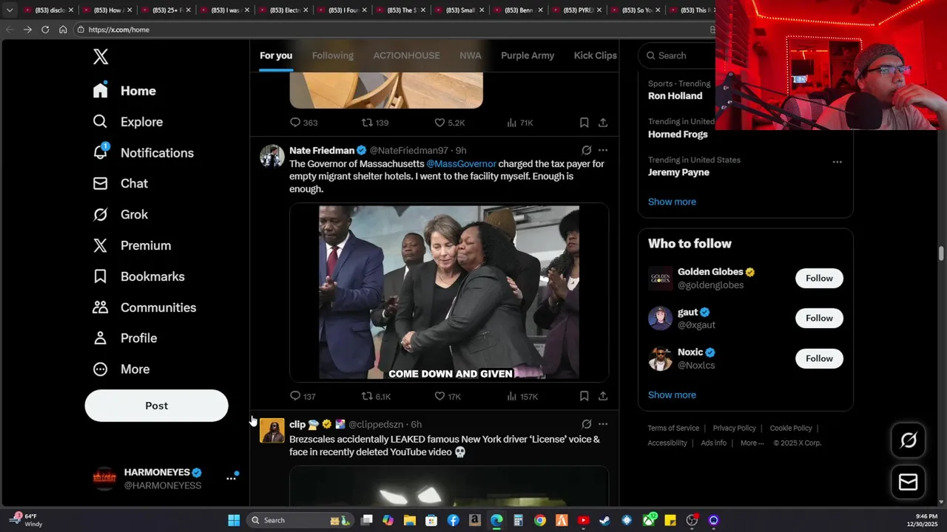947x532 pixels.
Task: Open floating Grok button
Action: coord(908,440)
